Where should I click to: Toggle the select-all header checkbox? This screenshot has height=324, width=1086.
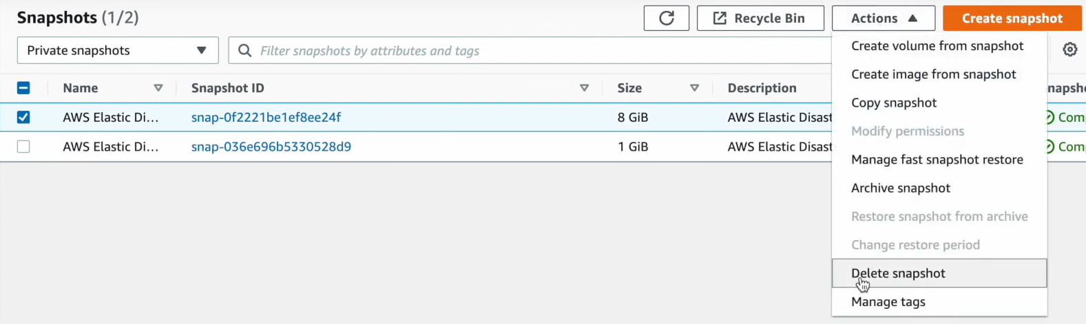23,88
